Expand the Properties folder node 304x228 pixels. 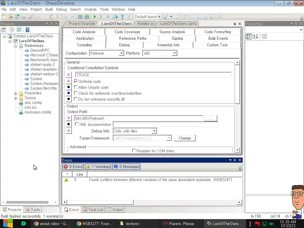click(x=16, y=94)
